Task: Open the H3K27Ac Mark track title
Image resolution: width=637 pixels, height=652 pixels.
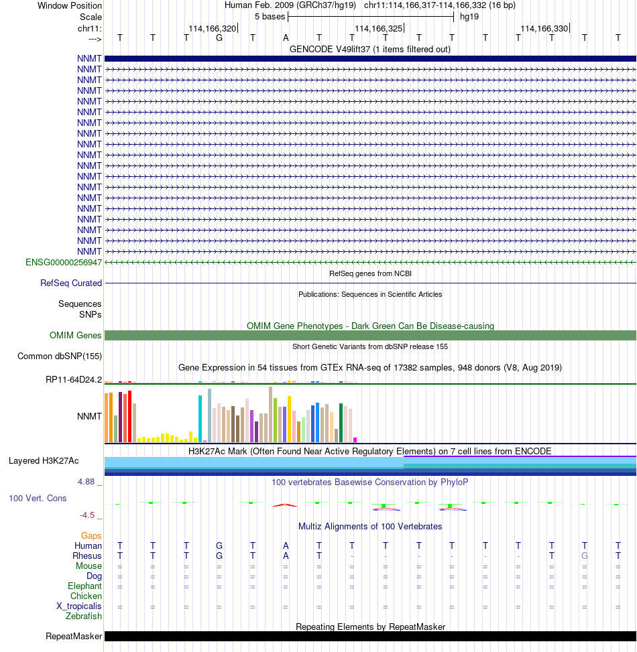Action: click(370, 452)
